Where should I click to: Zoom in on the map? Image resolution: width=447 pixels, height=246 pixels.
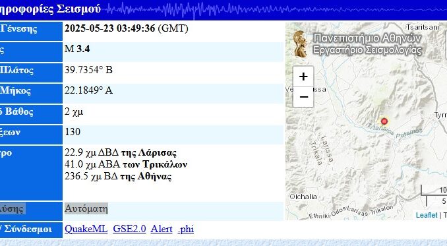click(x=303, y=77)
